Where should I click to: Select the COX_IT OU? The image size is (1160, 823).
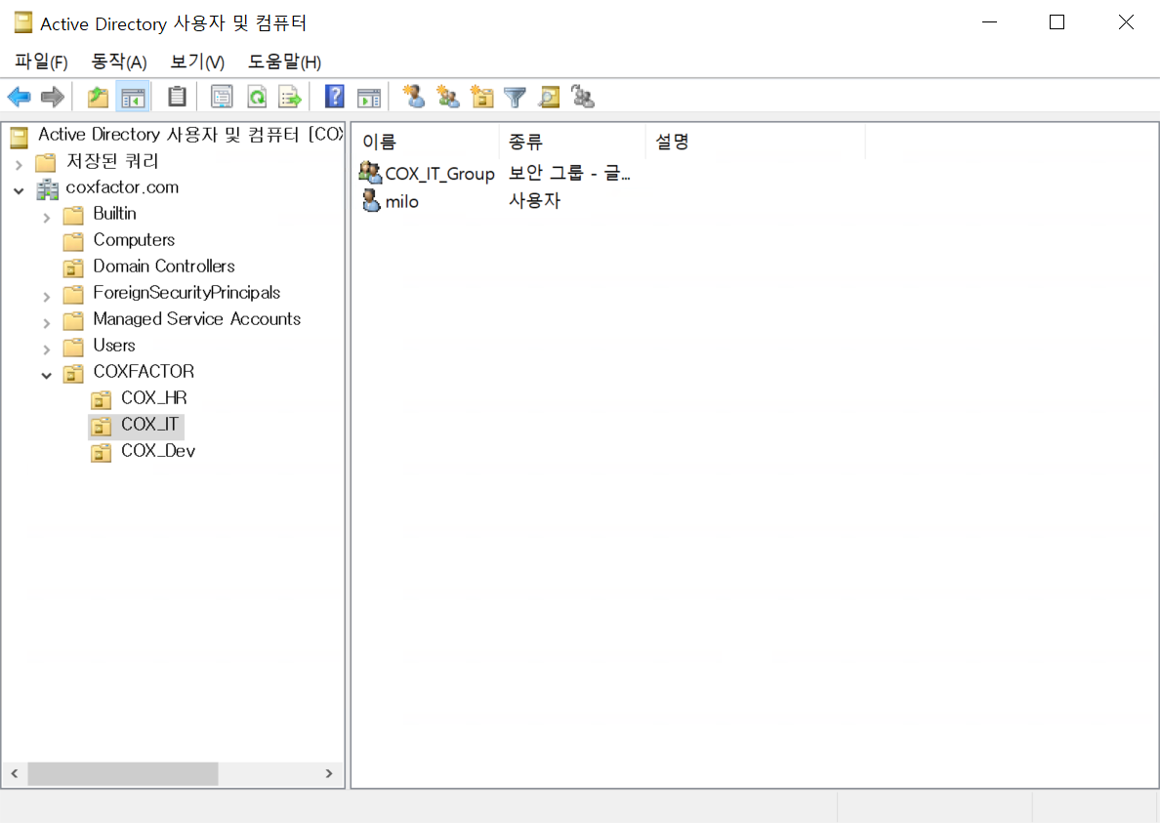point(150,425)
